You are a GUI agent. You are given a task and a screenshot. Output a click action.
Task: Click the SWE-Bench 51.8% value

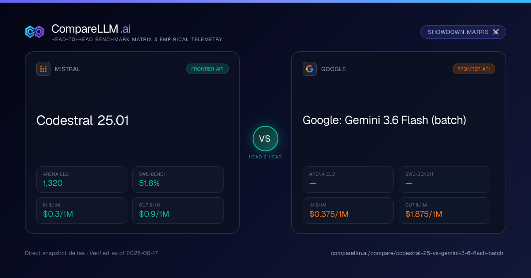(x=149, y=183)
